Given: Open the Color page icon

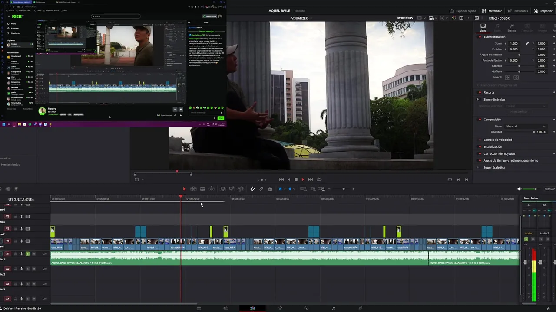Looking at the screenshot, I should click(306, 309).
